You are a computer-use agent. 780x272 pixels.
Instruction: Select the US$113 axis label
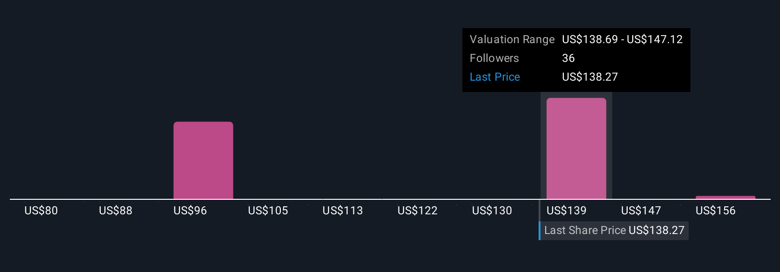pyautogui.click(x=343, y=211)
